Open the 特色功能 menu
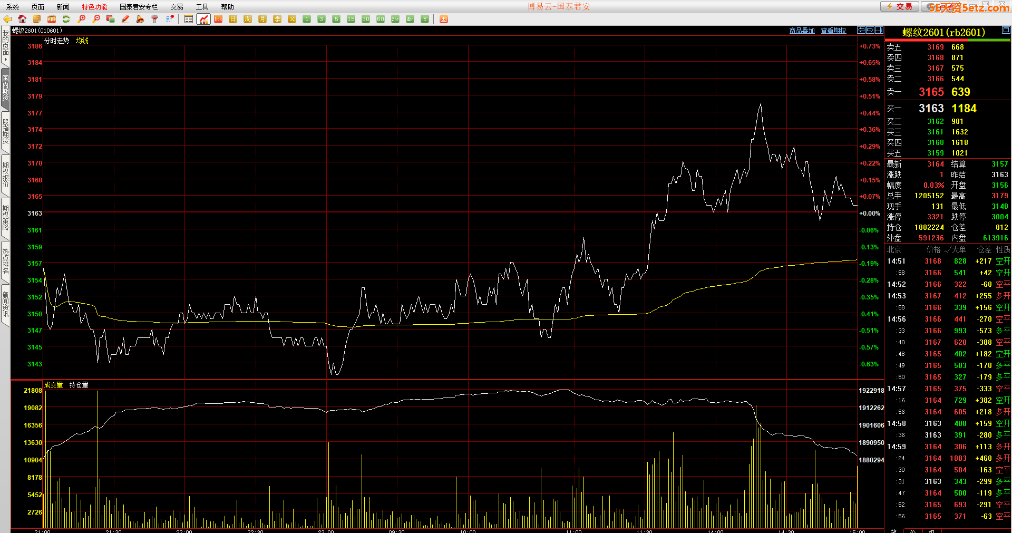1012x533 pixels. pyautogui.click(x=94, y=7)
